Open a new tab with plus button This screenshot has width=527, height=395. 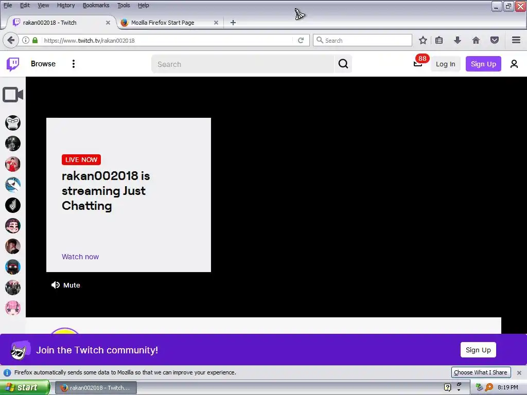[233, 23]
